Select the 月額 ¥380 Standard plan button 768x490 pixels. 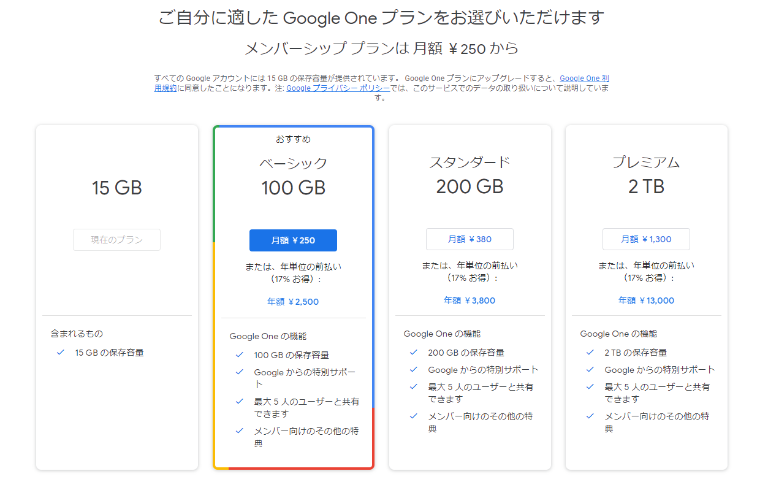(x=470, y=239)
